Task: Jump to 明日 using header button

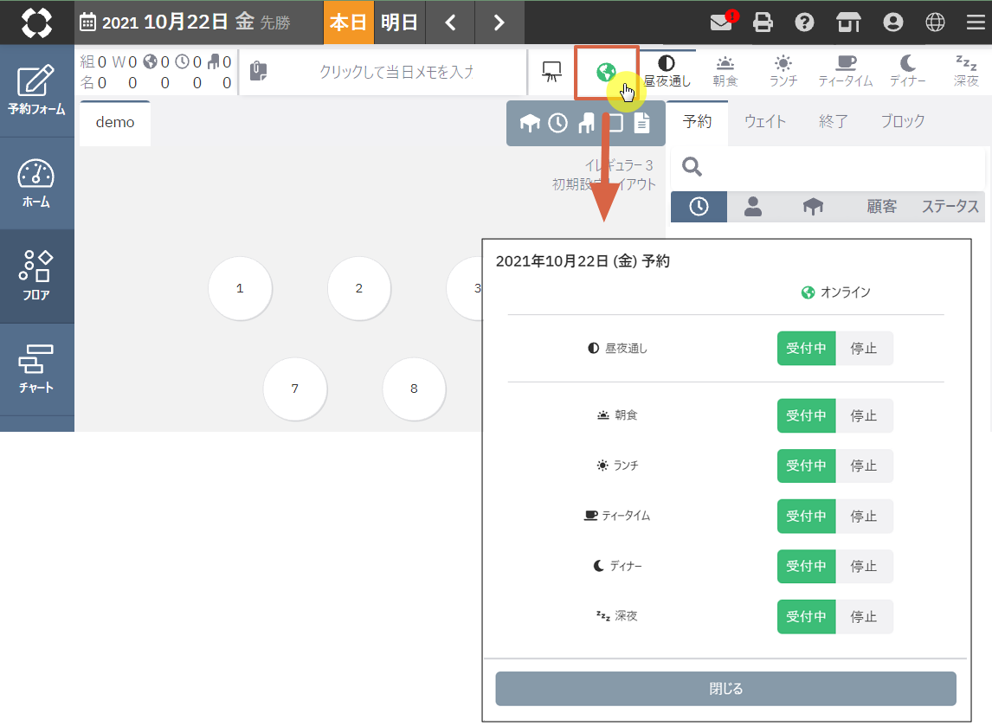Action: (x=399, y=22)
